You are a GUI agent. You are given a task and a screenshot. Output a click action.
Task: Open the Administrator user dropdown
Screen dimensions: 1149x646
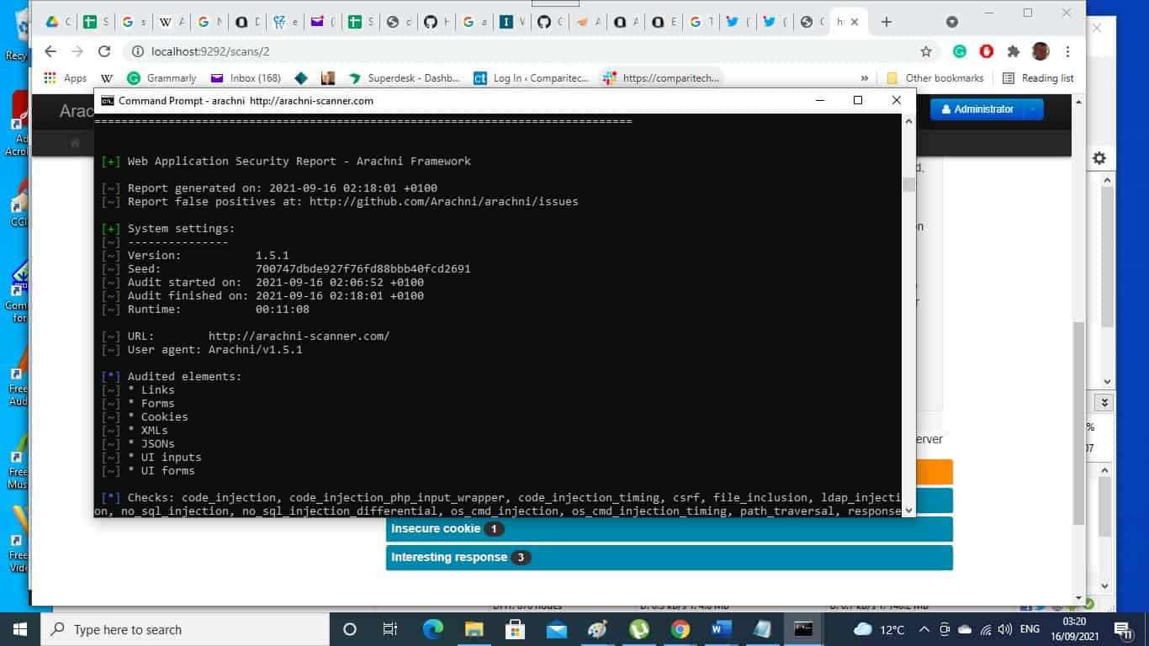[986, 109]
